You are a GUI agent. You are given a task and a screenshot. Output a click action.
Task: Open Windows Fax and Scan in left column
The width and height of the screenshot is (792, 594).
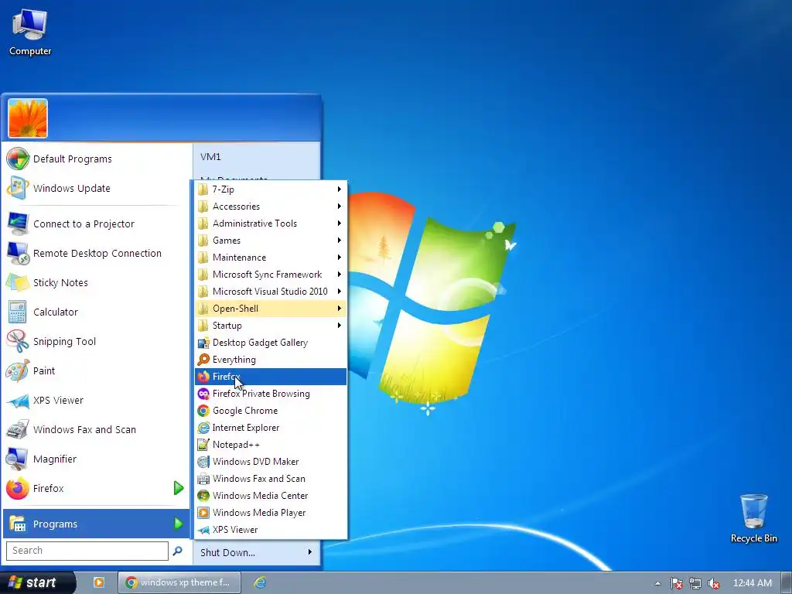[x=96, y=429]
